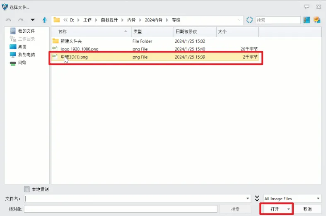Expand the 文件名 field dropdown arrow
This screenshot has width=326, height=216.
pos(248,199)
